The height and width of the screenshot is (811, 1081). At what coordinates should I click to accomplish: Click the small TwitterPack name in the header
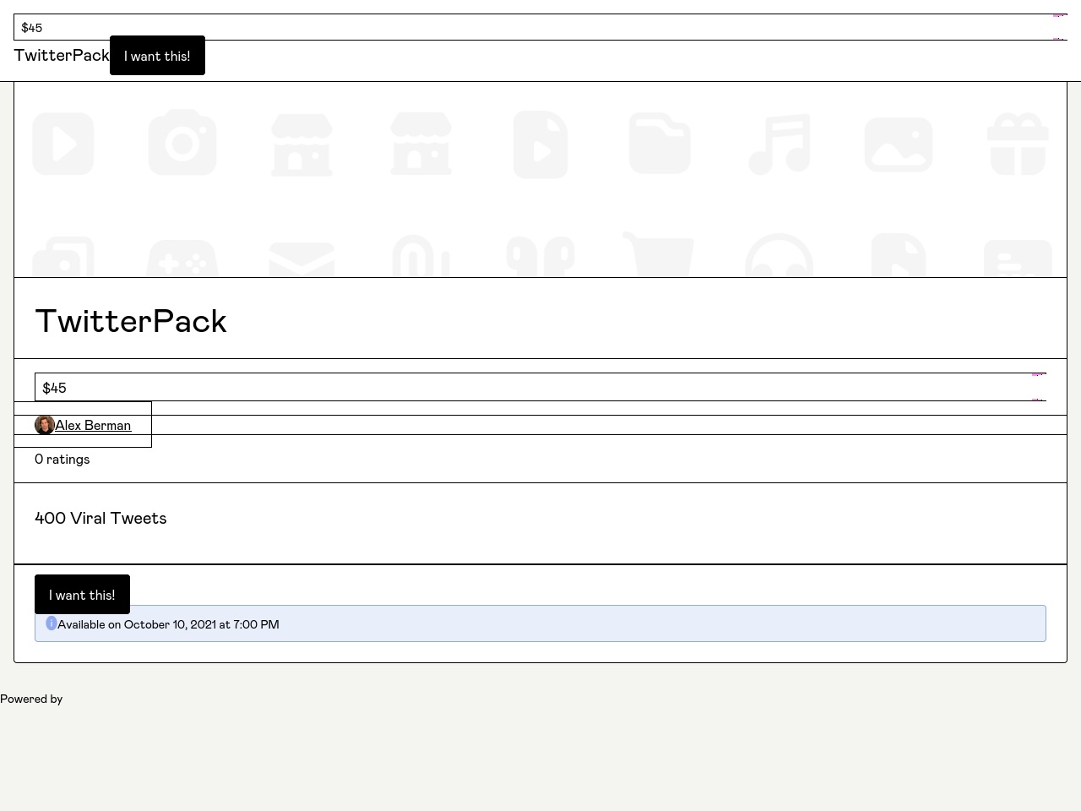(x=62, y=55)
